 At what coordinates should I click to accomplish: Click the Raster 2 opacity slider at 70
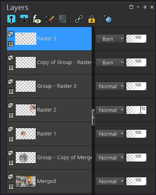click(136, 110)
